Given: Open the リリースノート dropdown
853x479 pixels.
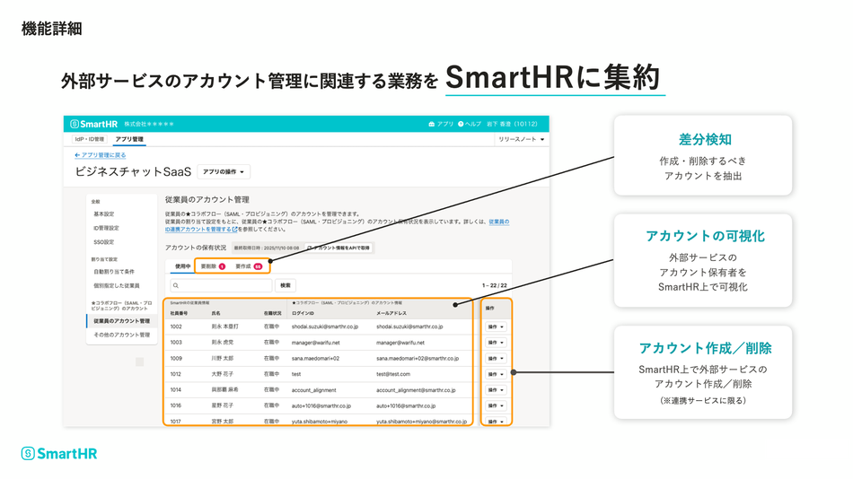Looking at the screenshot, I should click(522, 139).
